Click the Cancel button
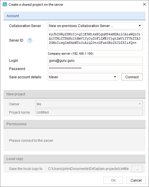The image size is (149, 187). pyautogui.click(x=136, y=180)
